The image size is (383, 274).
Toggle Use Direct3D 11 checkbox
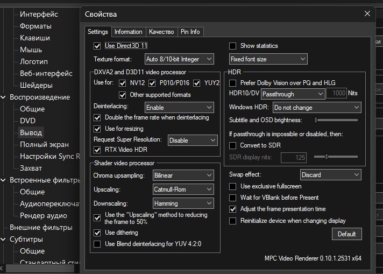(x=97, y=46)
